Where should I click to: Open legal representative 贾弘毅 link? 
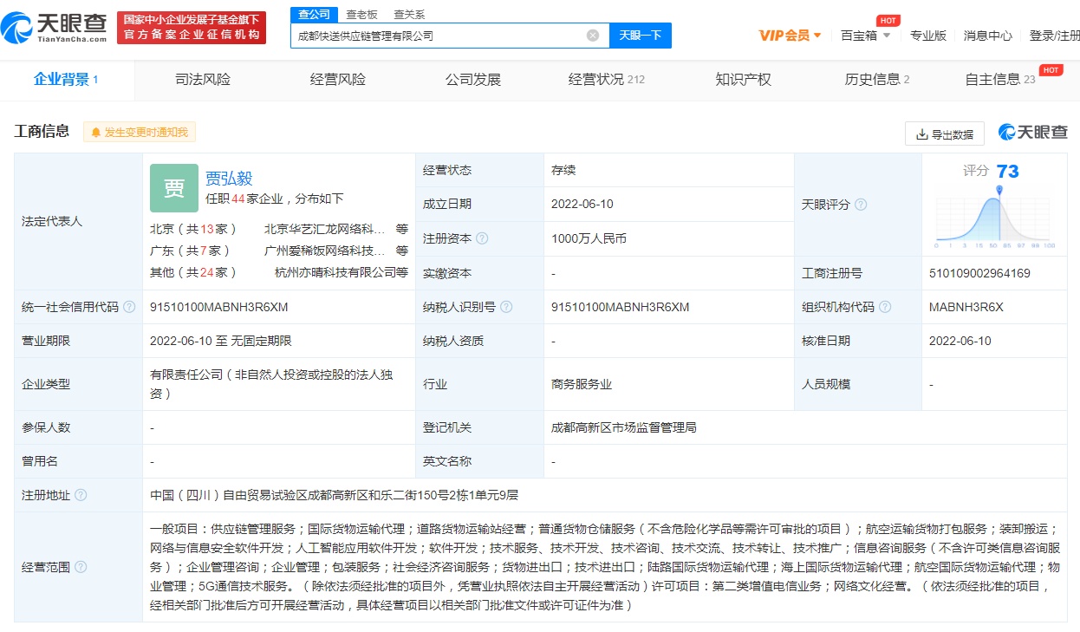[x=229, y=178]
